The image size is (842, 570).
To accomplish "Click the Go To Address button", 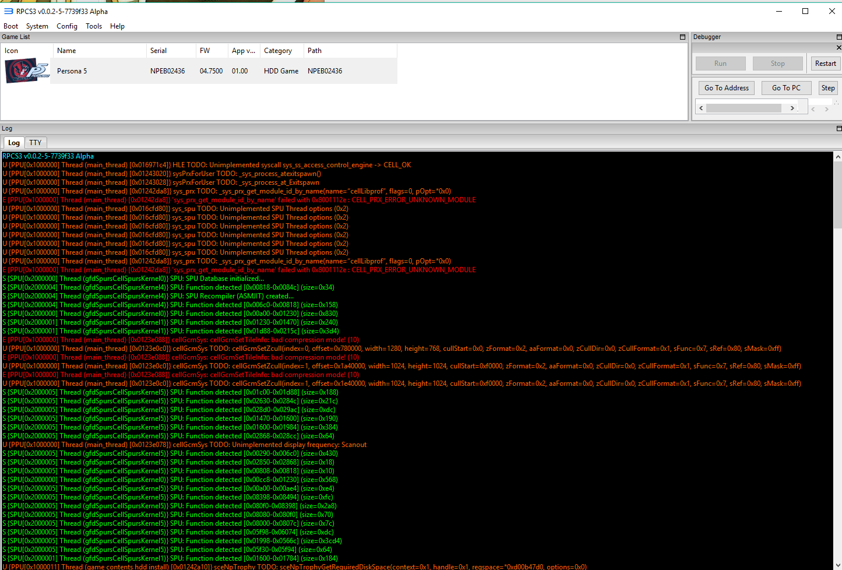I will pos(726,88).
